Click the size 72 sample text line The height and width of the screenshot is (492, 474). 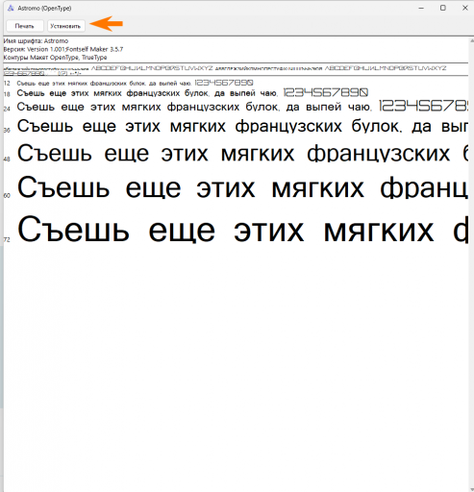click(x=242, y=230)
